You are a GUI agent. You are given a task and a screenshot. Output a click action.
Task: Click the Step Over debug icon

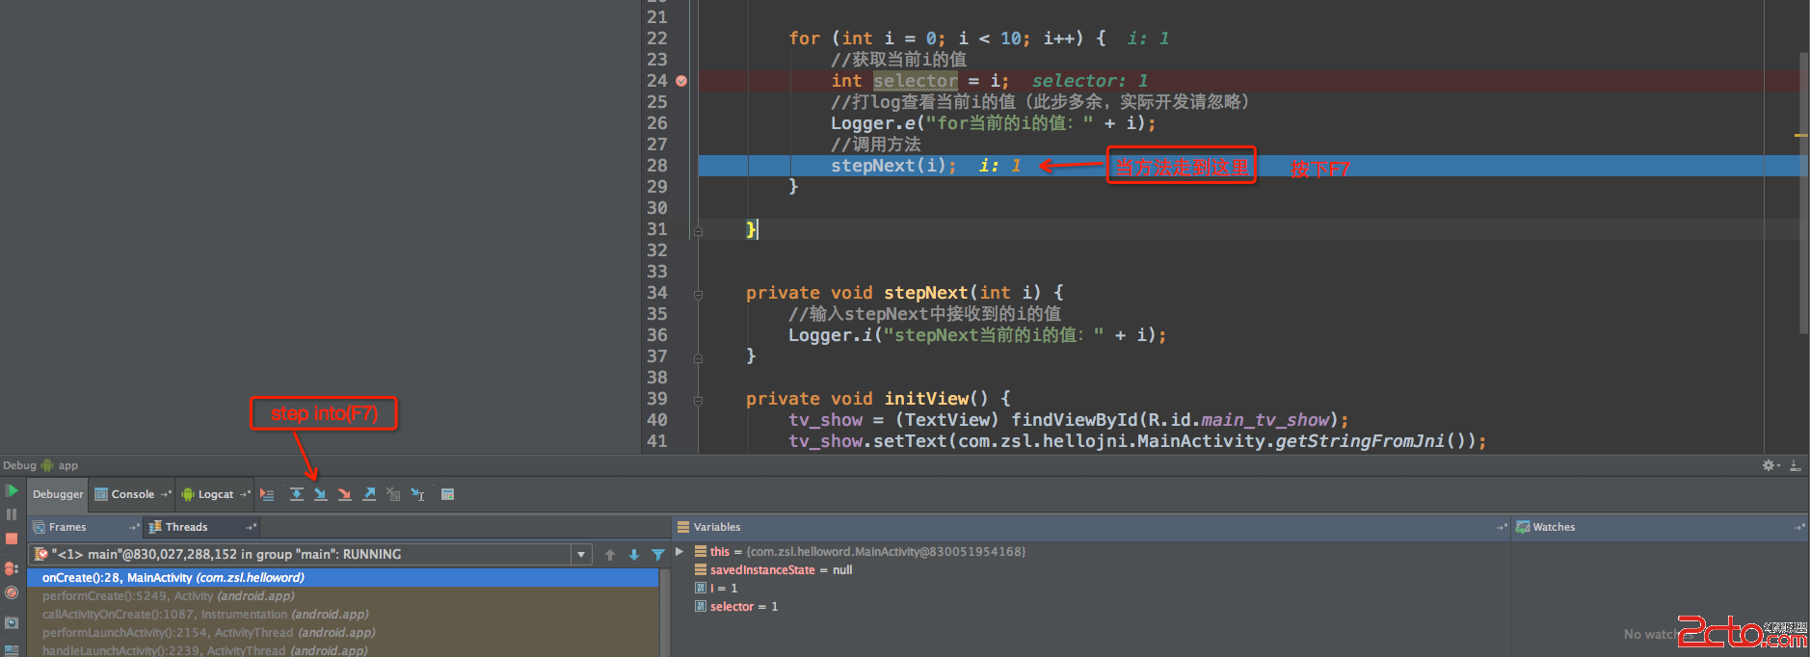296,494
